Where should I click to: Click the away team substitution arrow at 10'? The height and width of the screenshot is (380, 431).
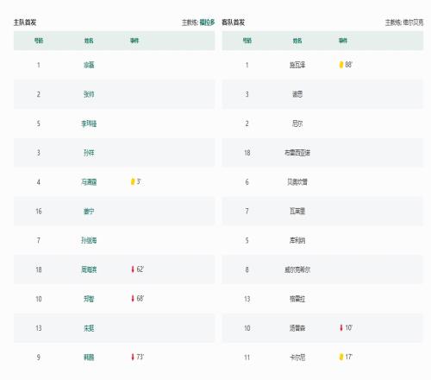(341, 328)
